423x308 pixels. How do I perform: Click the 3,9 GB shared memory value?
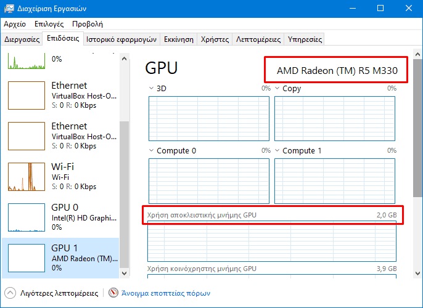pos(387,269)
